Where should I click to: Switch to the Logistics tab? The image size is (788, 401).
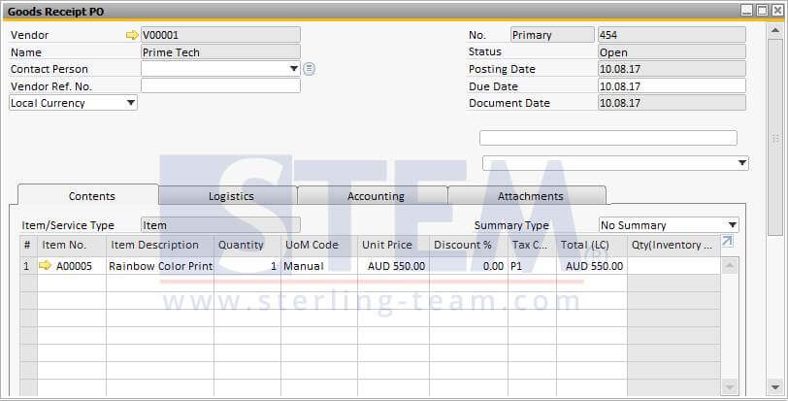tap(230, 196)
